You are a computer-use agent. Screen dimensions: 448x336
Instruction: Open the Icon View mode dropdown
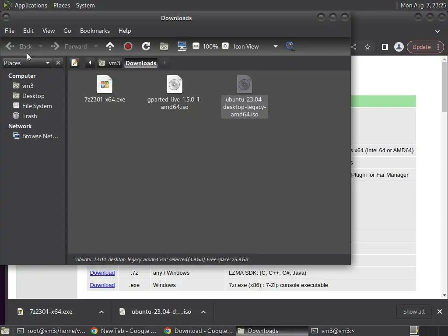(255, 46)
